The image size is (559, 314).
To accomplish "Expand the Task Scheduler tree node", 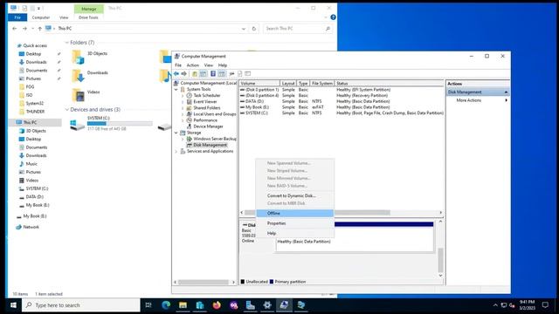I will (x=183, y=96).
